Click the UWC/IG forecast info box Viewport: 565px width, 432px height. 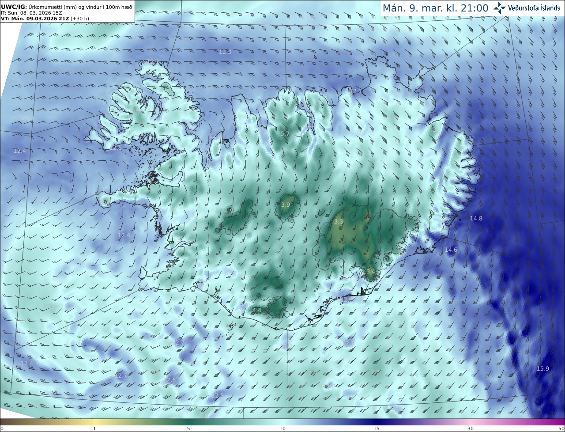tap(67, 11)
